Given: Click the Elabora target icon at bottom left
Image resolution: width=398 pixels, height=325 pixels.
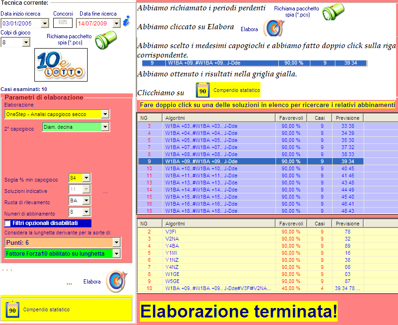Looking at the screenshot, I should click(x=115, y=282).
